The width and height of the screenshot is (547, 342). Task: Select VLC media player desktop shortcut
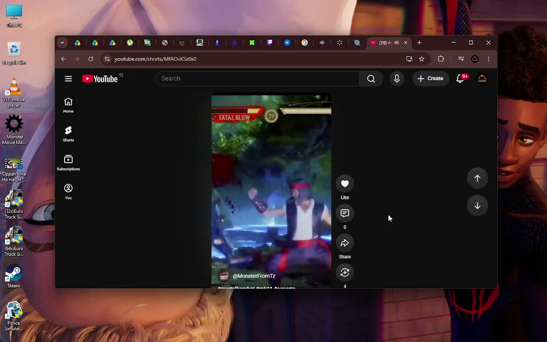(14, 93)
